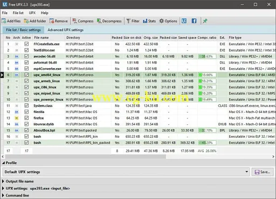The image size is (276, 199).
Task: Sort by File name column header
Action: tap(49, 38)
